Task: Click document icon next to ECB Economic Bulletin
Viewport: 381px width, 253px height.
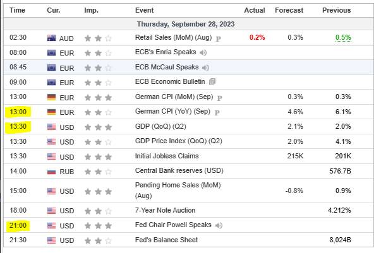Action: 212,82
